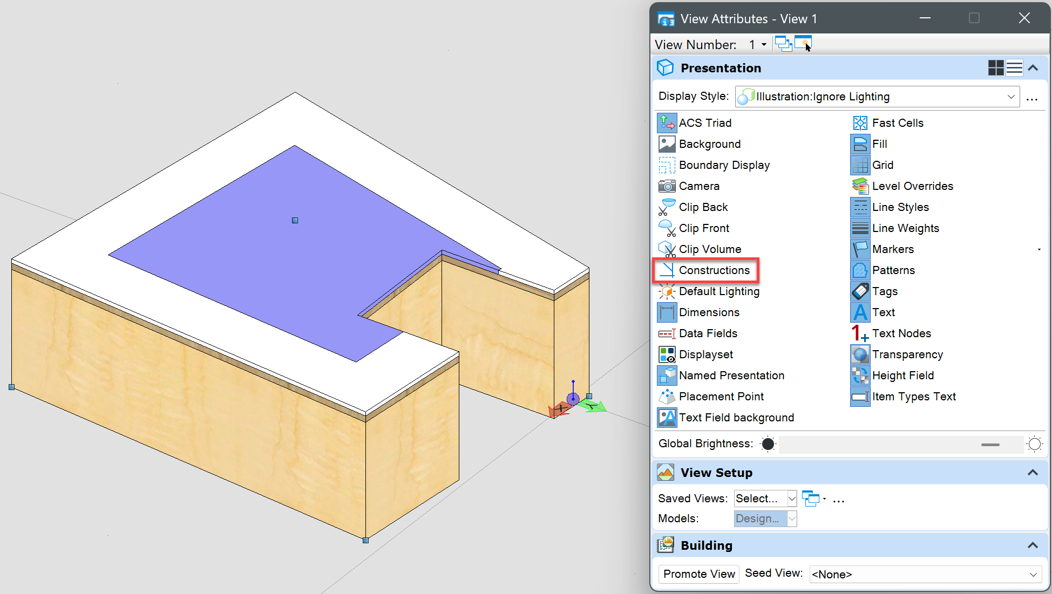
Task: Click the Default Lighting icon
Action: [x=667, y=291]
